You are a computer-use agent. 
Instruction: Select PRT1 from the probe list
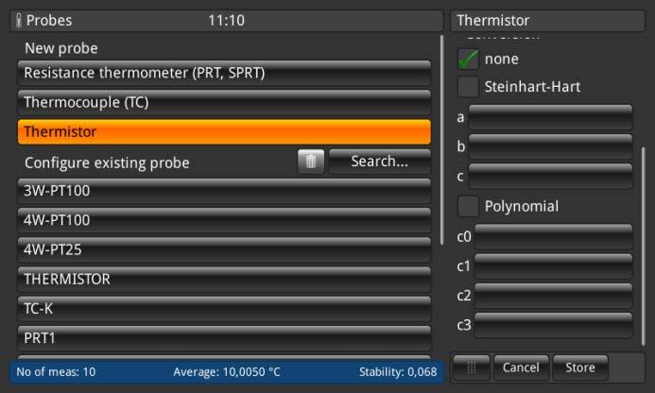click(x=224, y=337)
